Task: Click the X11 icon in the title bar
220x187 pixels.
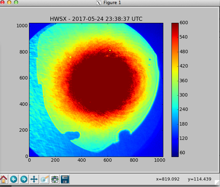Action: 99,3
